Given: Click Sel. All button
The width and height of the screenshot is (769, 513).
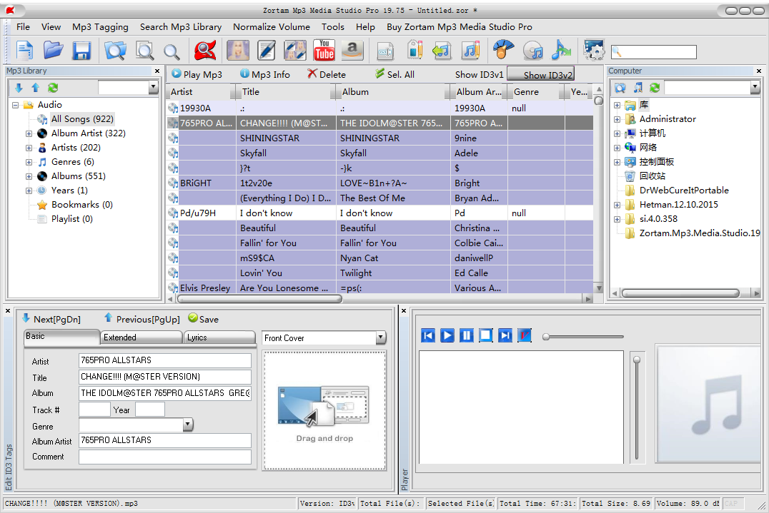Looking at the screenshot, I should tap(395, 74).
